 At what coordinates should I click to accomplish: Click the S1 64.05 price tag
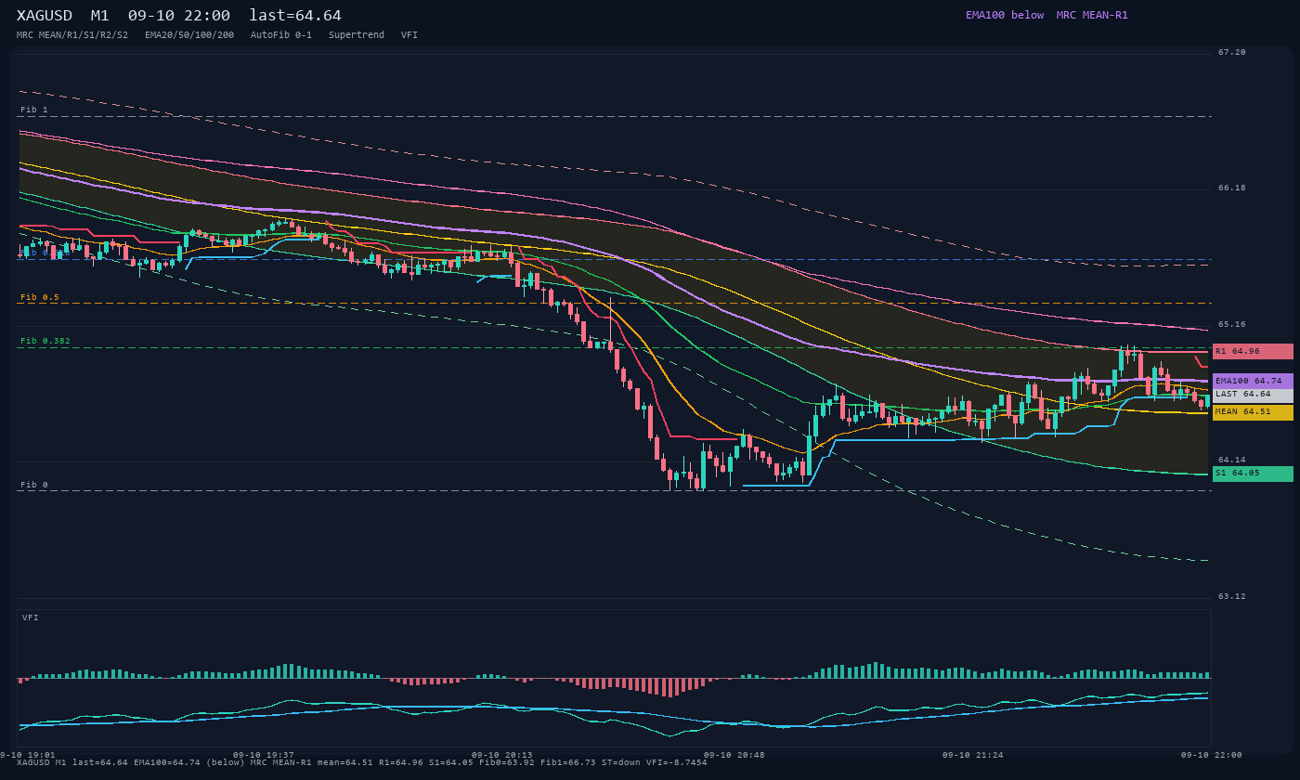1253,473
